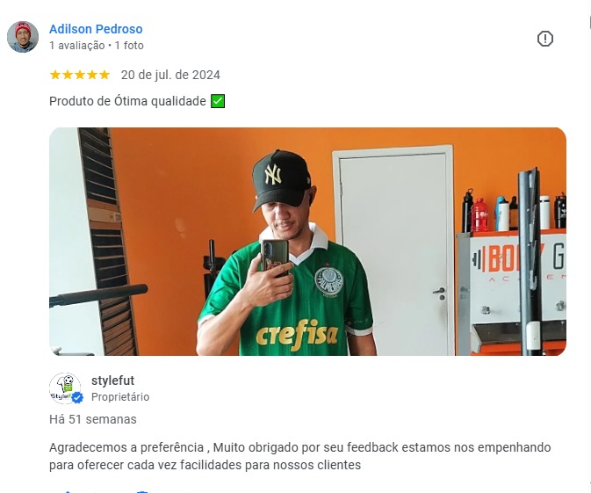Click the vertical scrollbar at the right edge
591x493 pixels.
pos(589,245)
